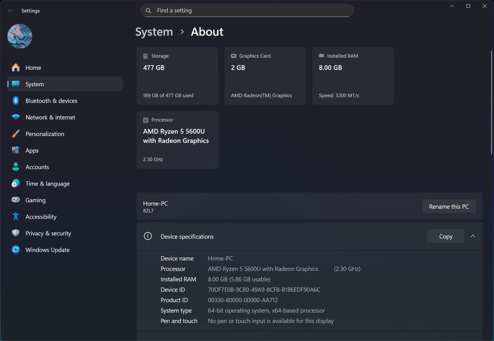Go to Accessibility settings
Viewport: 494px width, 341px height.
pyautogui.click(x=65, y=217)
